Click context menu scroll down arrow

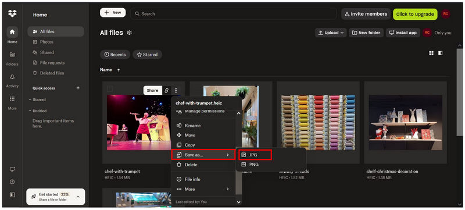tap(238, 202)
